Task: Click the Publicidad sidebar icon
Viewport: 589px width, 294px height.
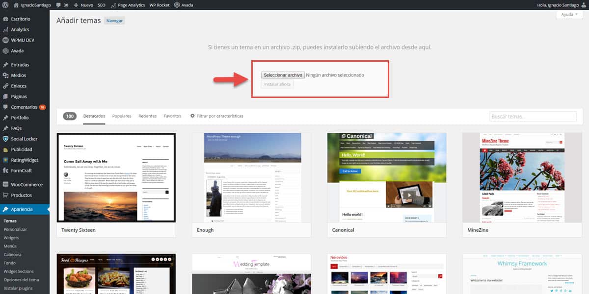Action: coord(5,149)
